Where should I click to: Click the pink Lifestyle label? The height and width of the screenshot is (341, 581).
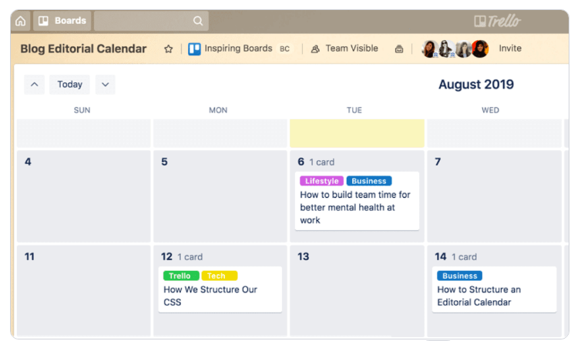point(321,181)
